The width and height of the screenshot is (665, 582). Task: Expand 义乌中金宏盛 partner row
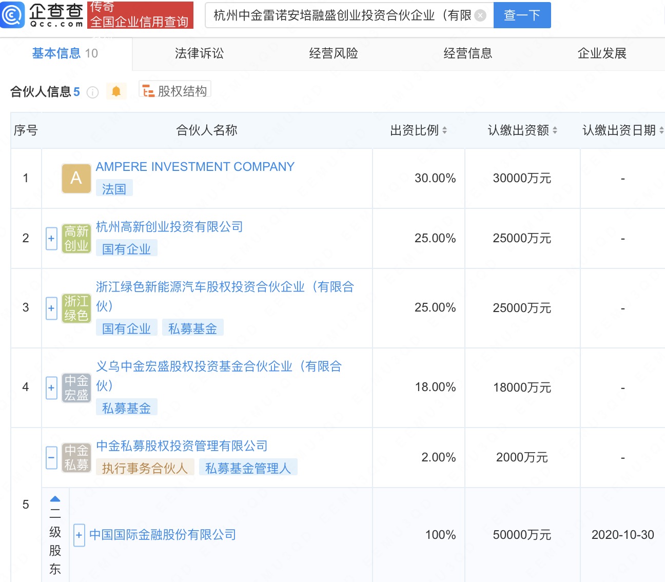(x=51, y=387)
